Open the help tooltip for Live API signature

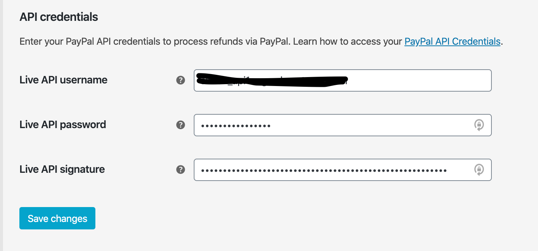[180, 169]
